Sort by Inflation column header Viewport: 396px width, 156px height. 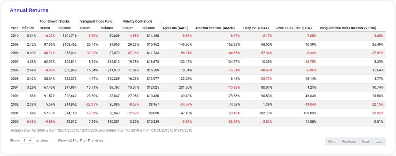(28, 28)
